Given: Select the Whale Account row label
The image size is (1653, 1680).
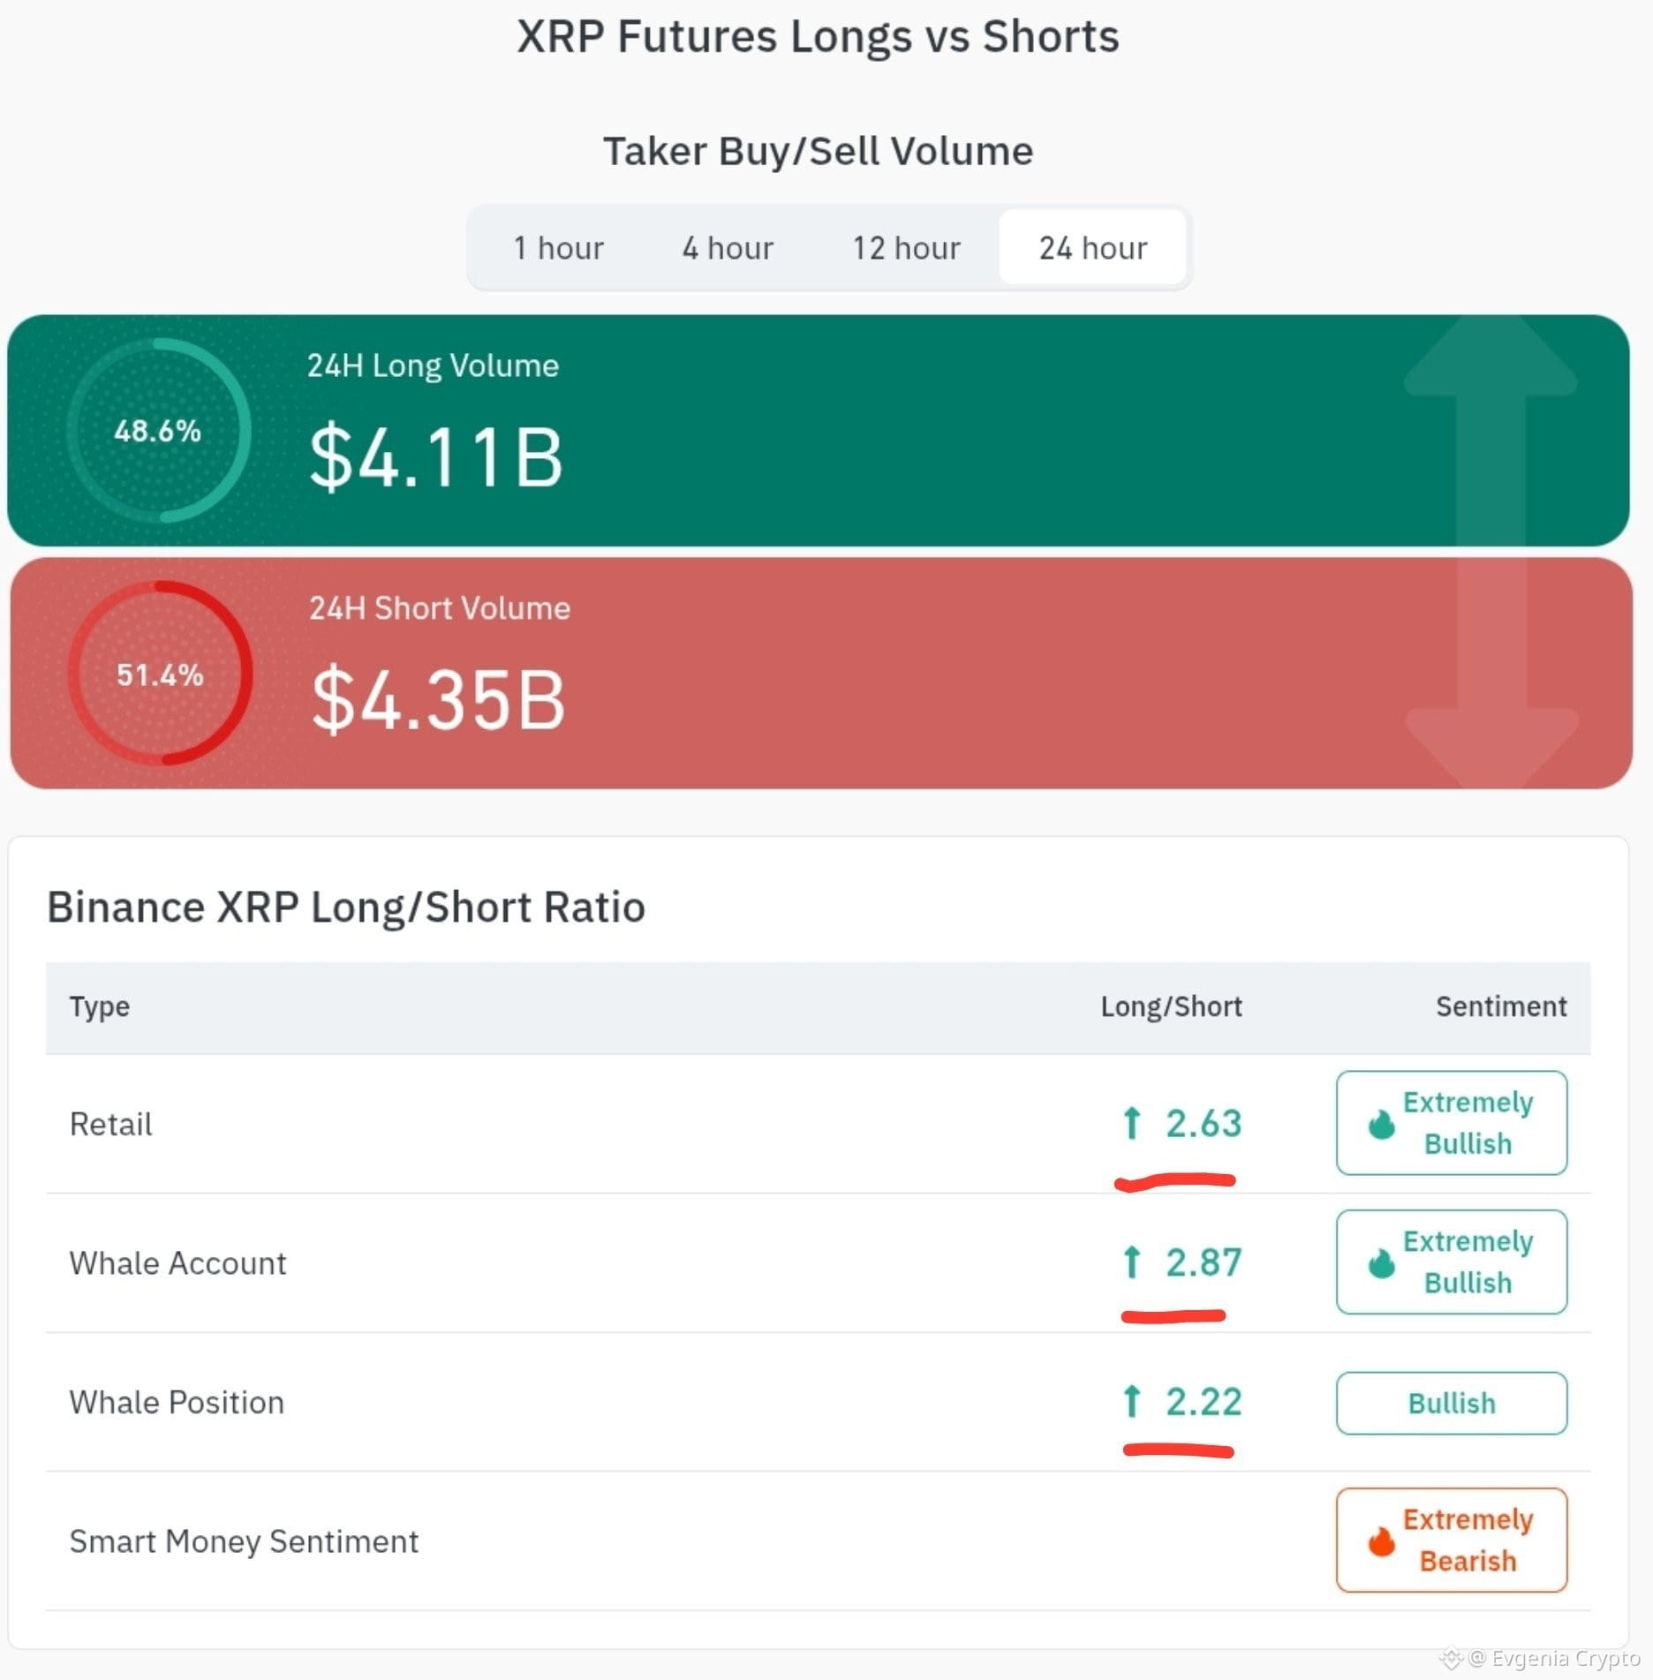Looking at the screenshot, I should point(177,1263).
